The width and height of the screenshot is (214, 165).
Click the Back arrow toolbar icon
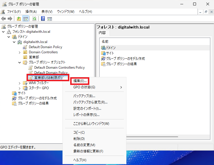pyautogui.click(x=3, y=19)
